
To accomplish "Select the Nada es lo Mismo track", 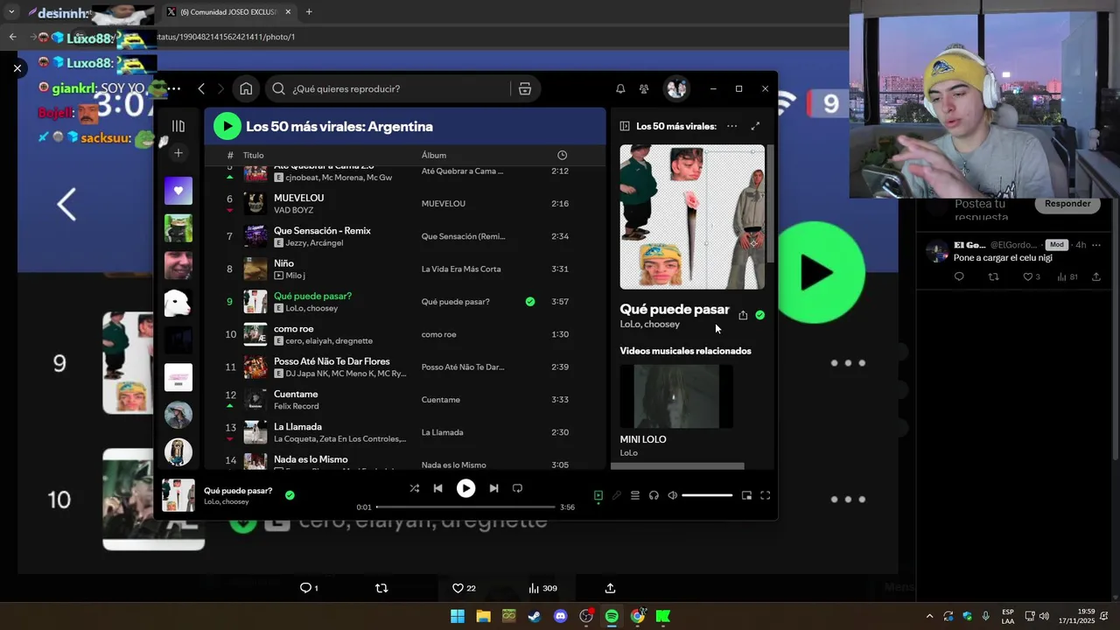I will (311, 459).
